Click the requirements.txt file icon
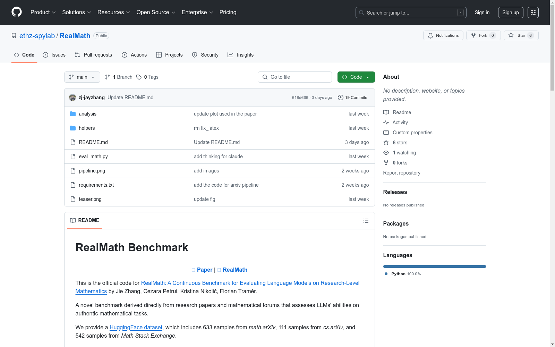 [73, 185]
